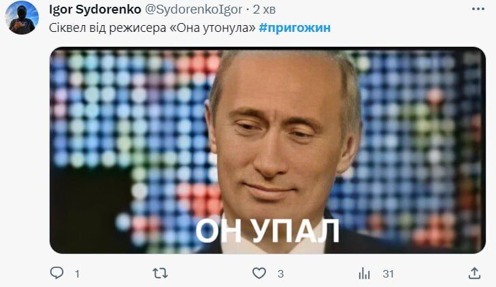Like the tweet with the heart icon
This screenshot has height=287, width=496.
coord(259,273)
